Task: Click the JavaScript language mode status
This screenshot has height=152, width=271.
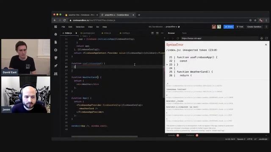Action: pyautogui.click(x=263, y=139)
